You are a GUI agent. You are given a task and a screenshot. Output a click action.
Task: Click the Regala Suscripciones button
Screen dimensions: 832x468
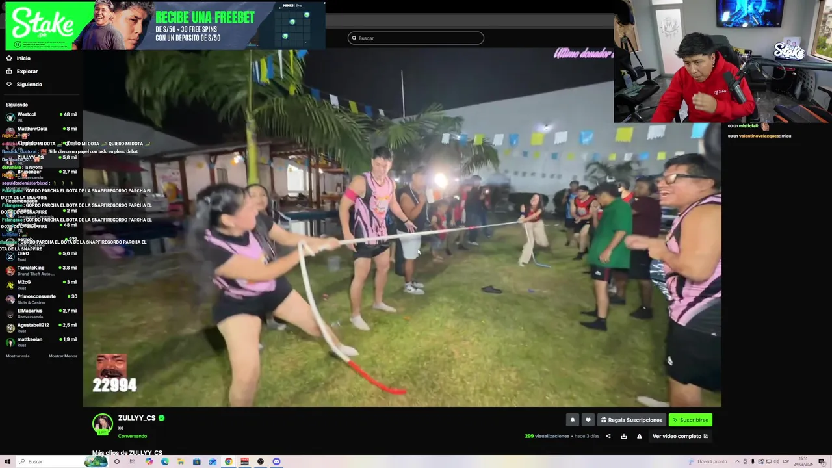tap(631, 420)
